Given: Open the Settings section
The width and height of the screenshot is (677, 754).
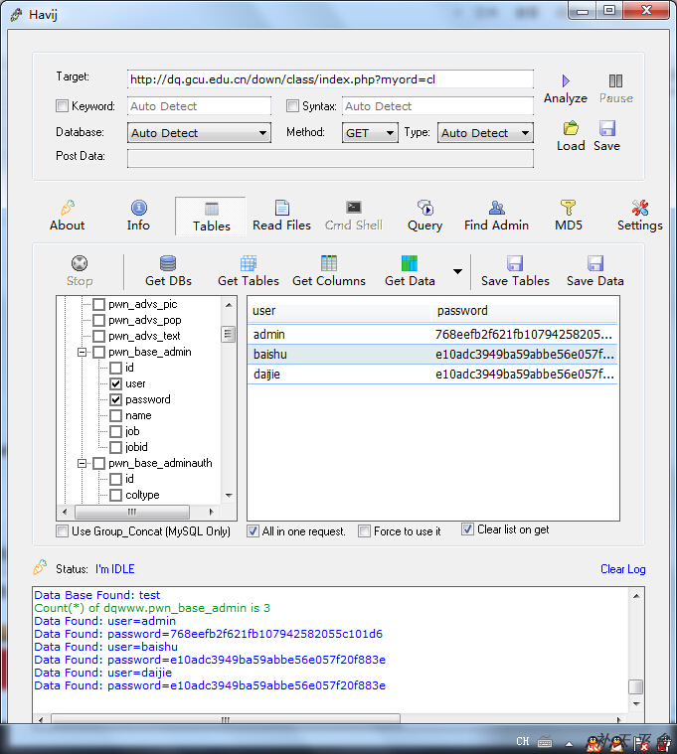Looking at the screenshot, I should [x=639, y=216].
